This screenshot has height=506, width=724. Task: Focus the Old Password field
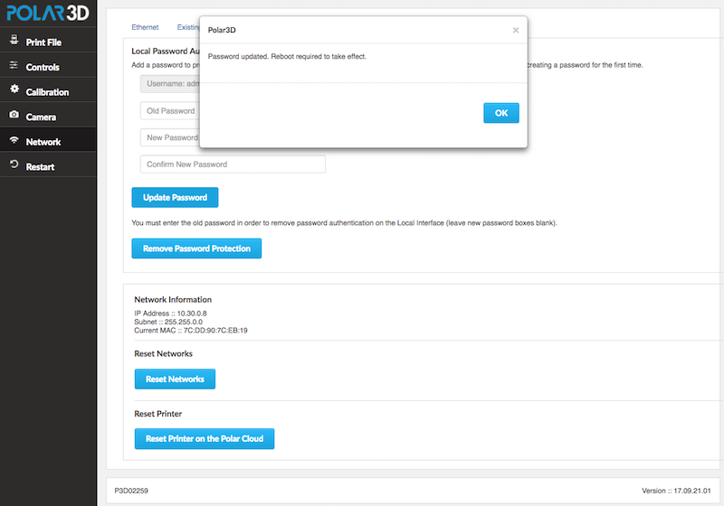pyautogui.click(x=170, y=110)
